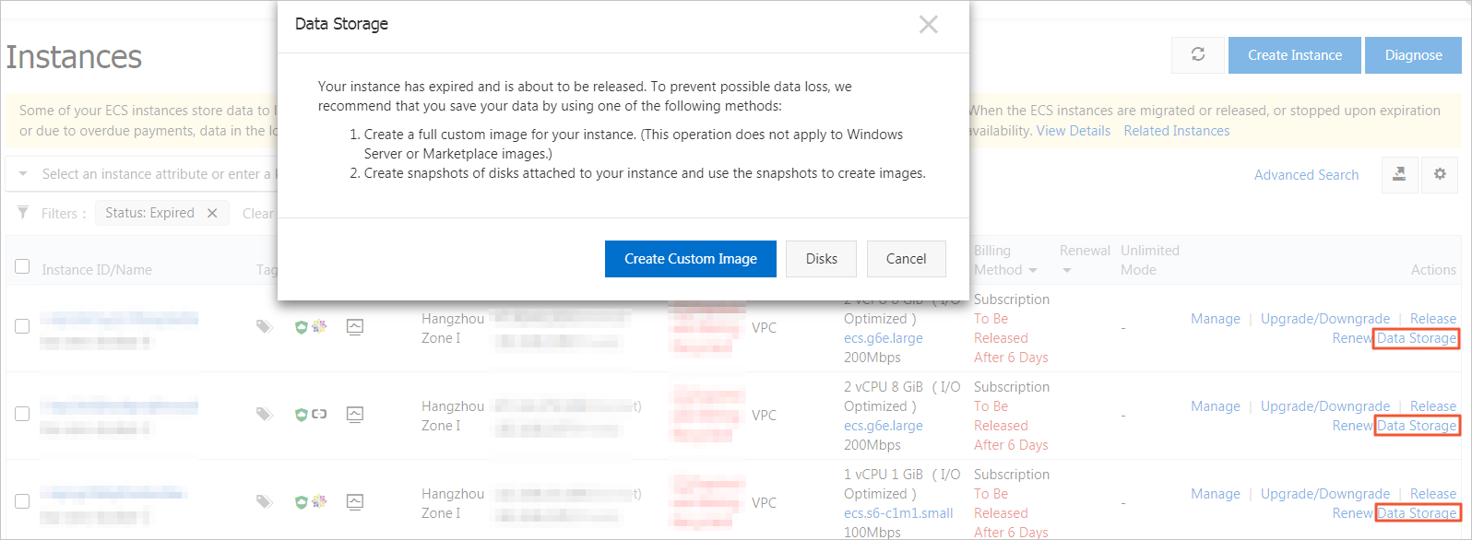Click monitoring chart icon of second instance

pos(355,414)
